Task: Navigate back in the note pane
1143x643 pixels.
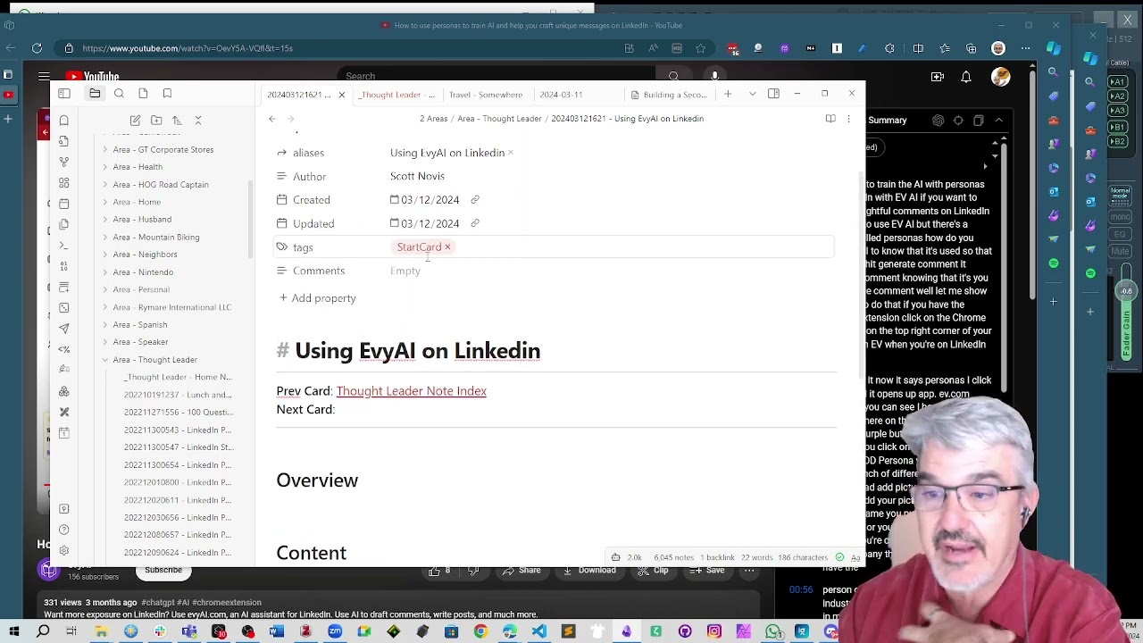Action: point(272,119)
